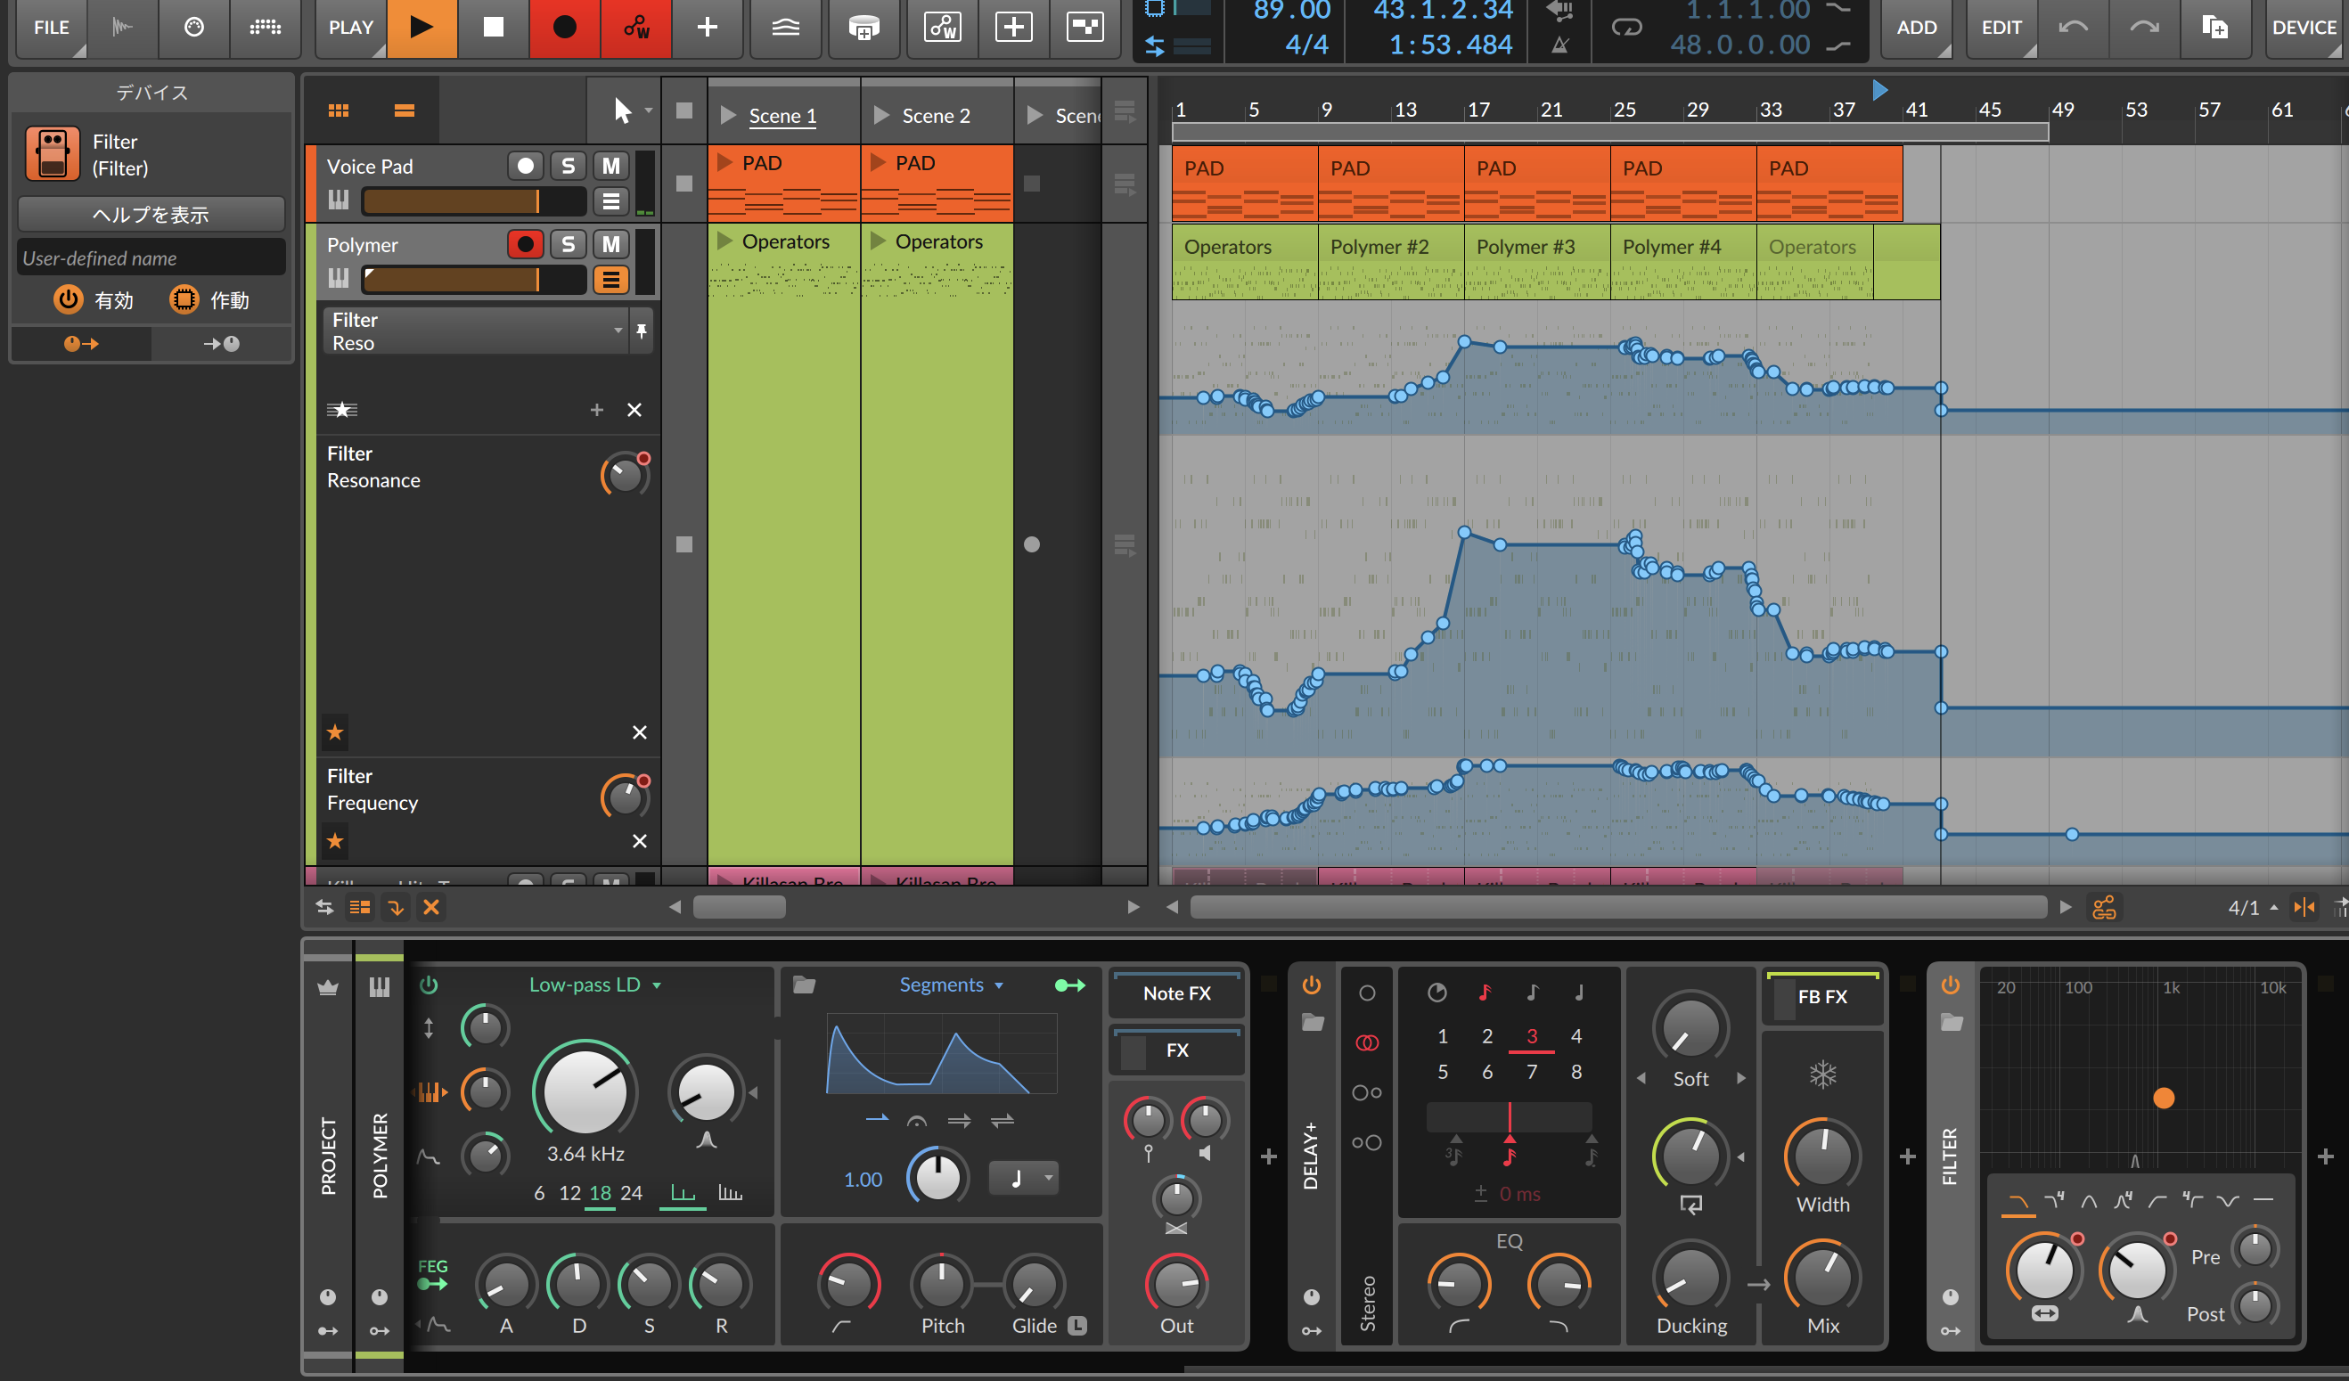Mute the Voice Pad track

pos(610,166)
